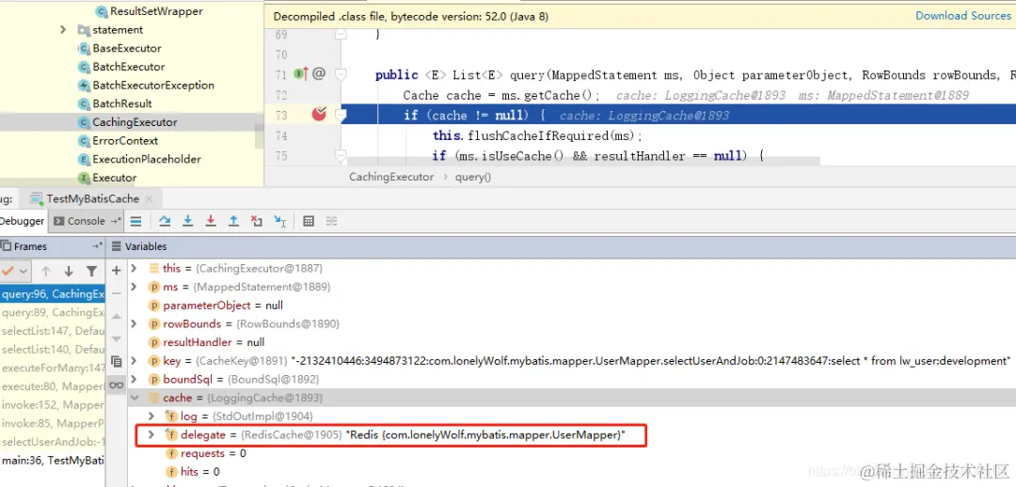Click the minus Remove Watch icon
Screen dimensions: 1016x487
point(116,293)
